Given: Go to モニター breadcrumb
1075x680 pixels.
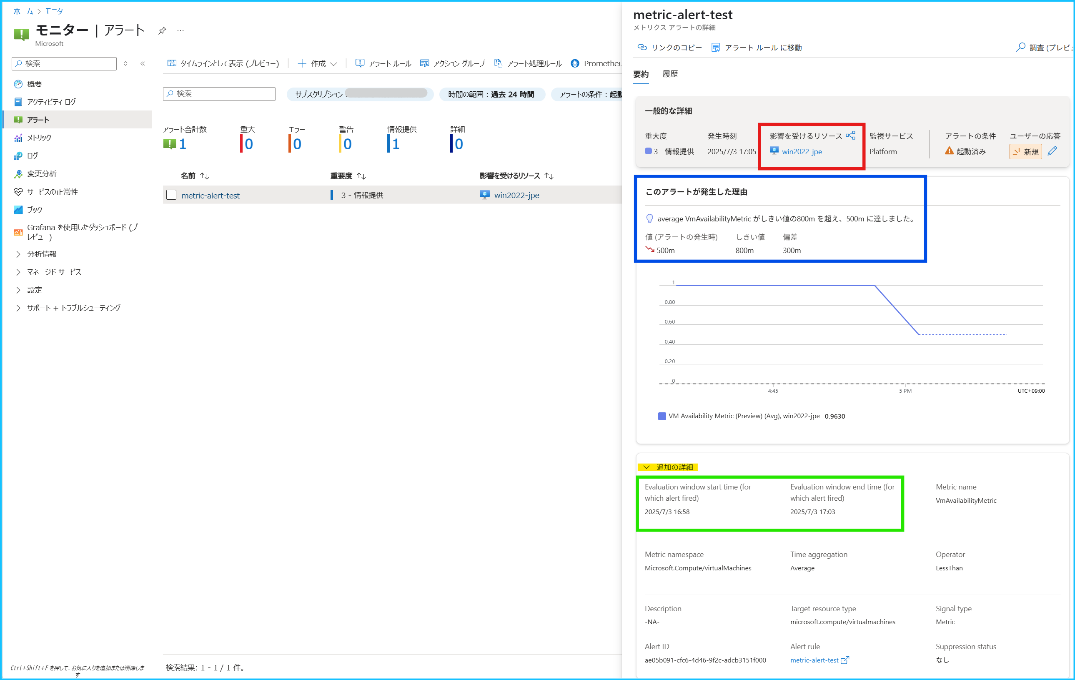Looking at the screenshot, I should pos(57,11).
